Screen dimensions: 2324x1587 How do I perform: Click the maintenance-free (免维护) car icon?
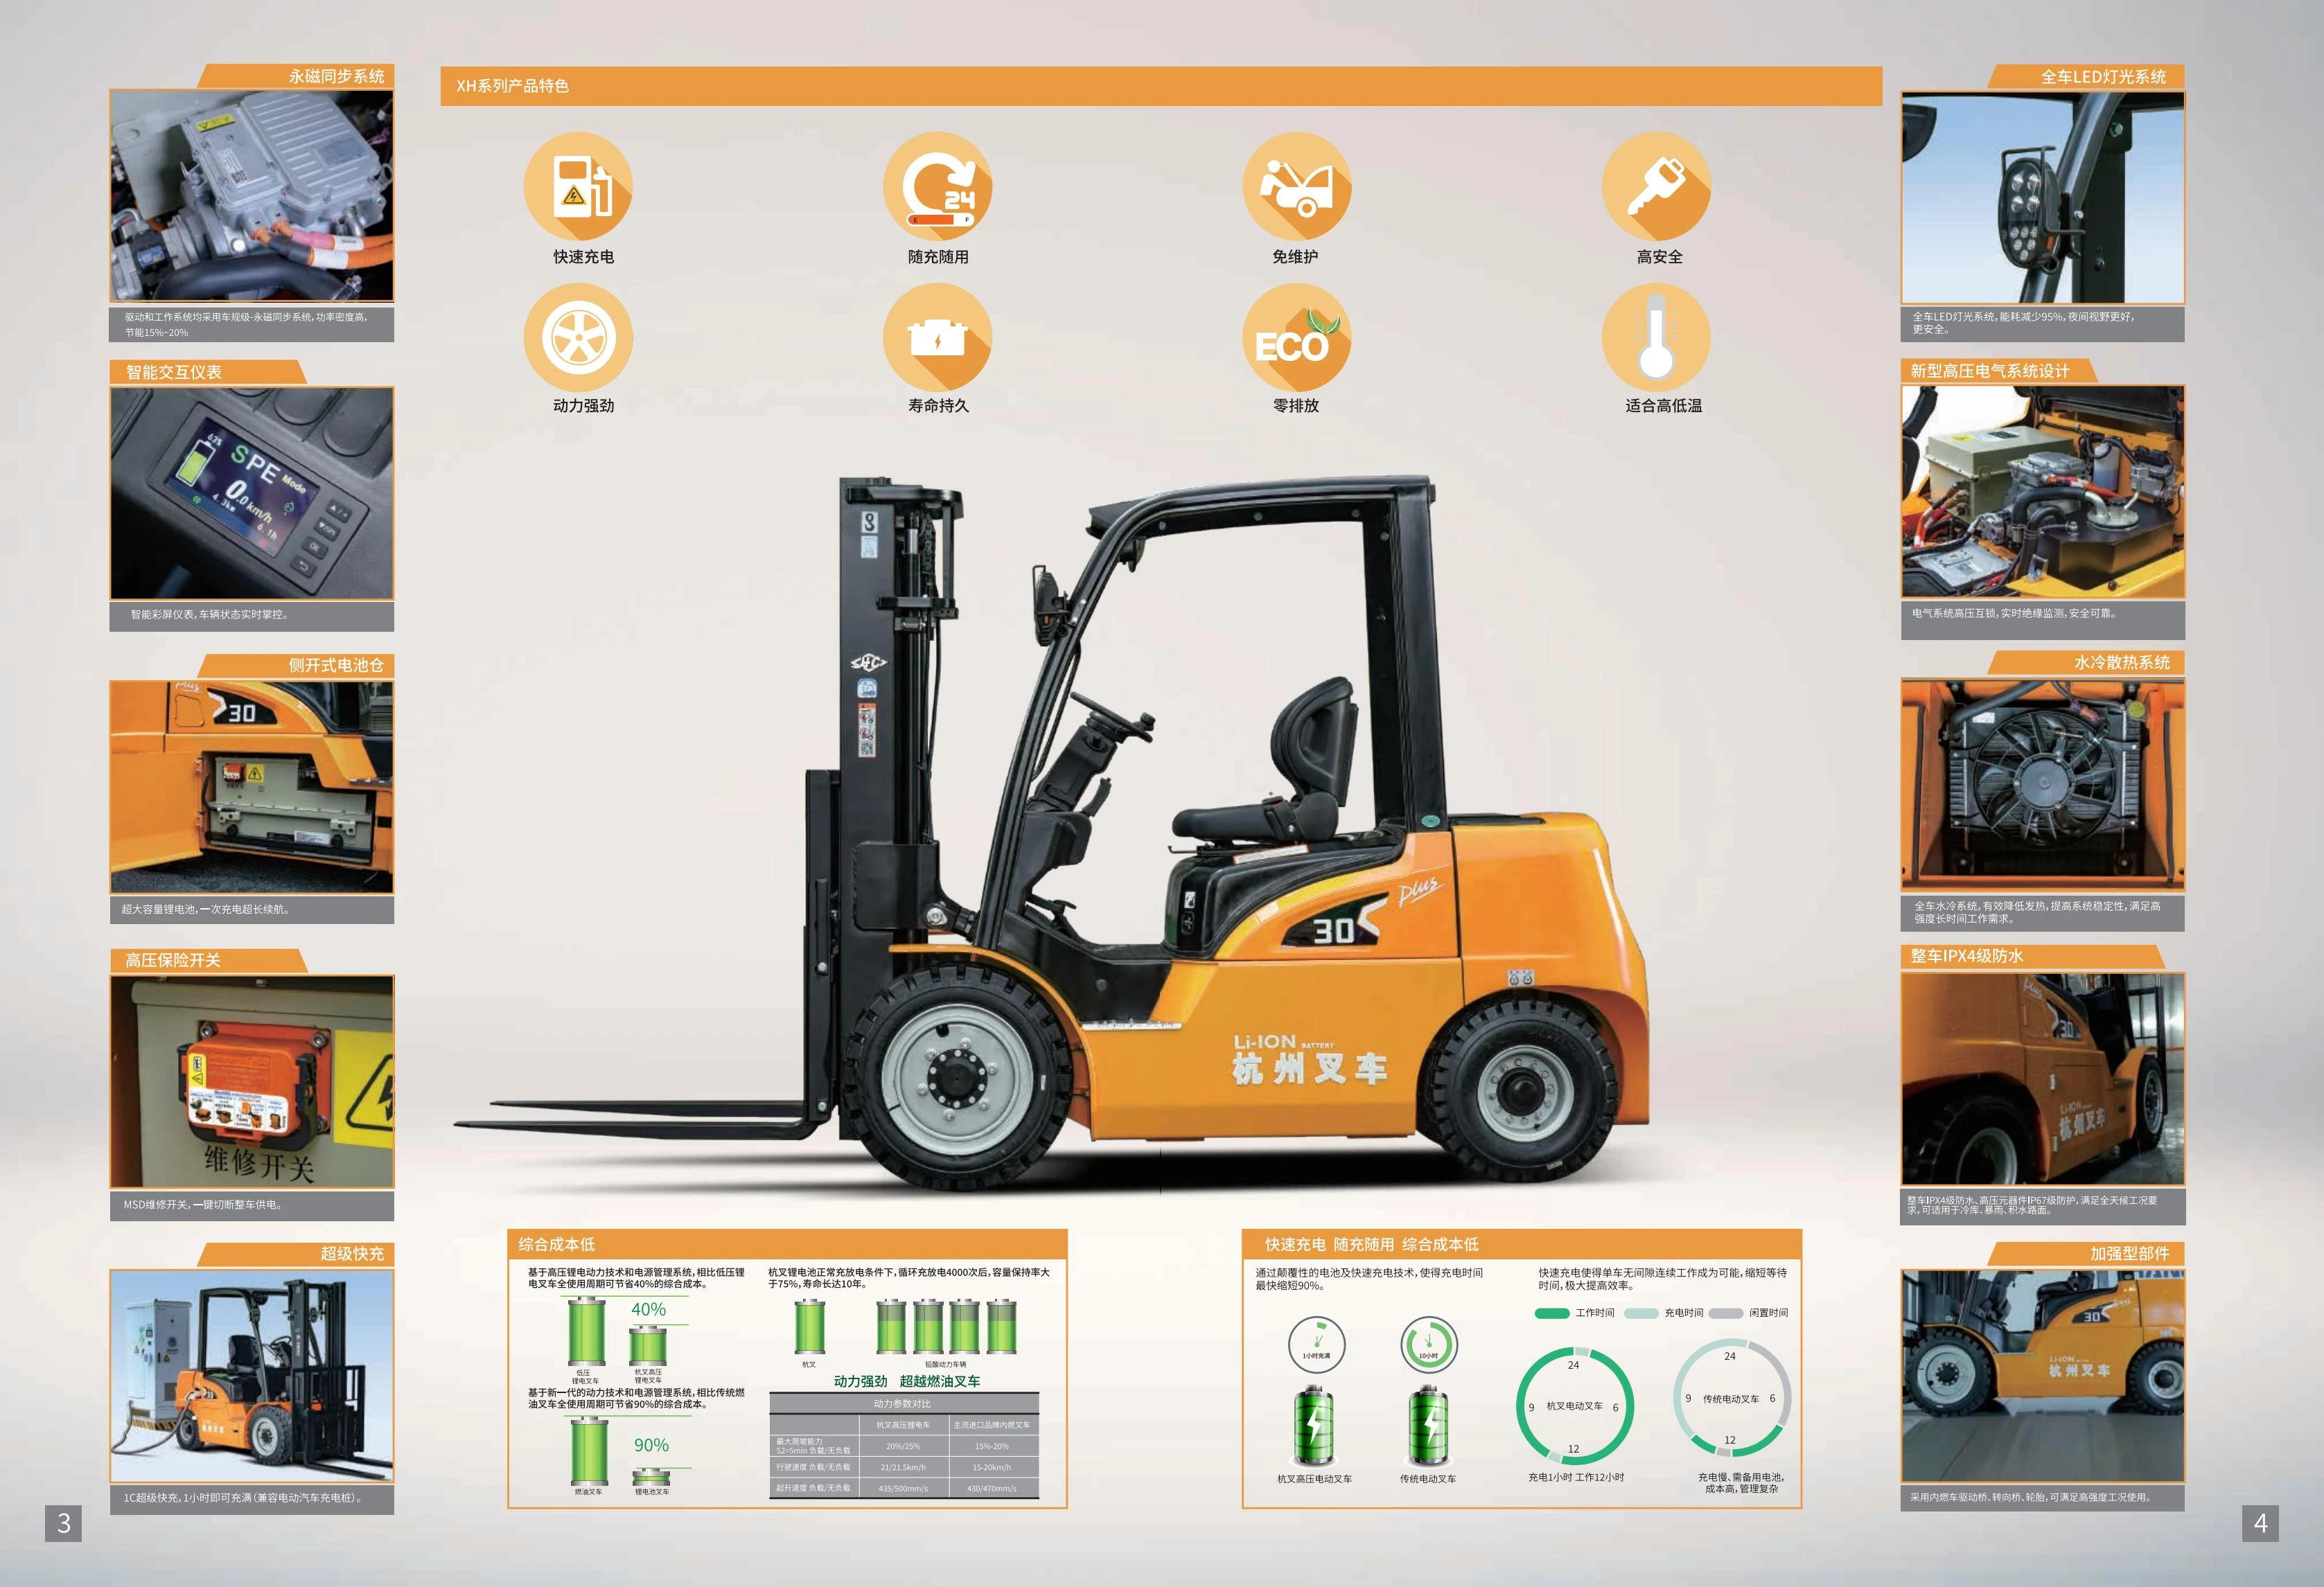[x=1296, y=186]
